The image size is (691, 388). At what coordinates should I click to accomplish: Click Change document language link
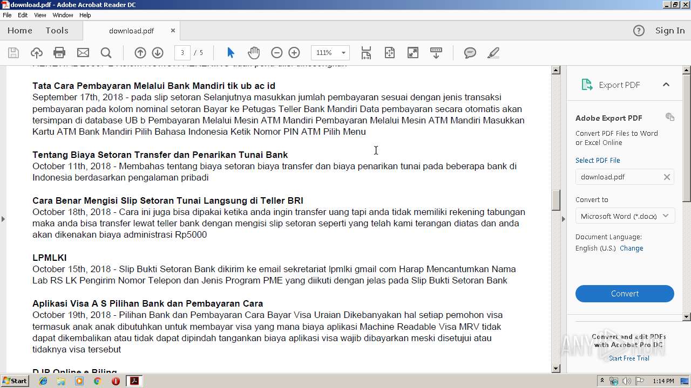[631, 248]
